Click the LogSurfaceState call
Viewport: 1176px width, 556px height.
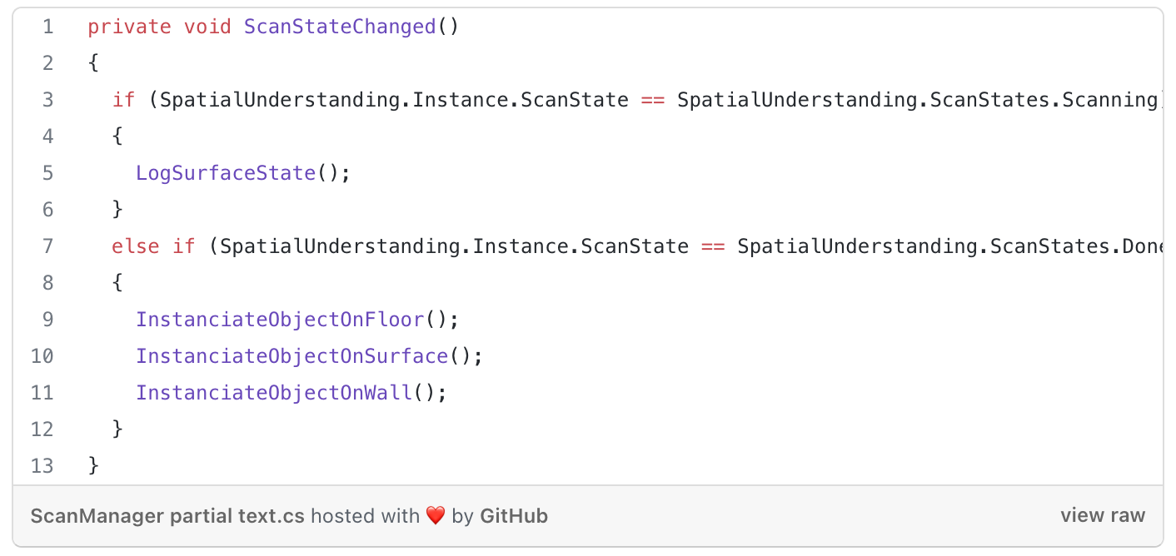pyautogui.click(x=226, y=173)
